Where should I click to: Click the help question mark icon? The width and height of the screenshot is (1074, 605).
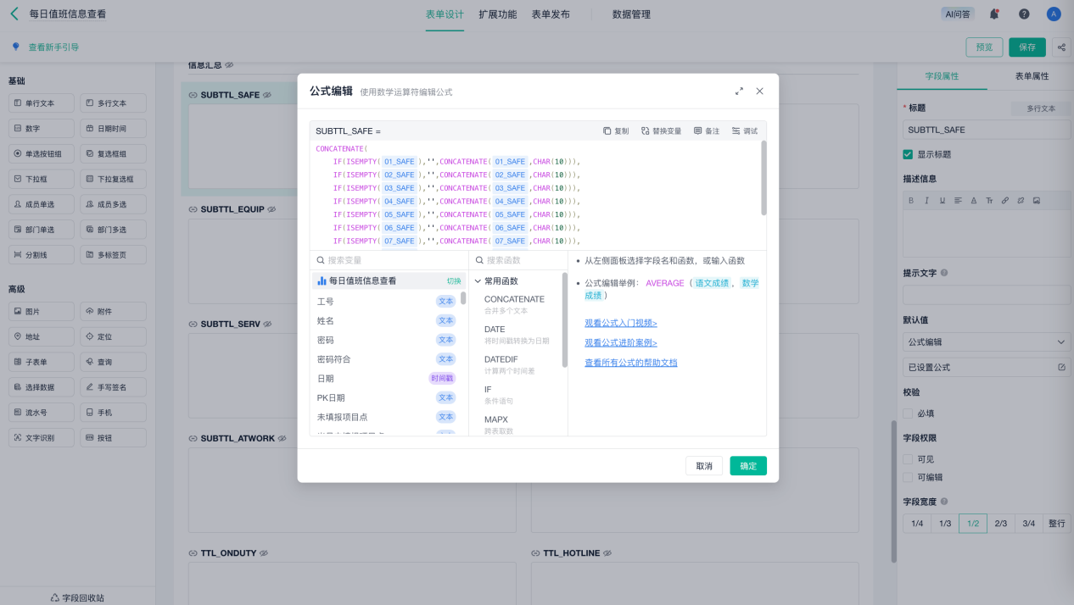(1024, 14)
